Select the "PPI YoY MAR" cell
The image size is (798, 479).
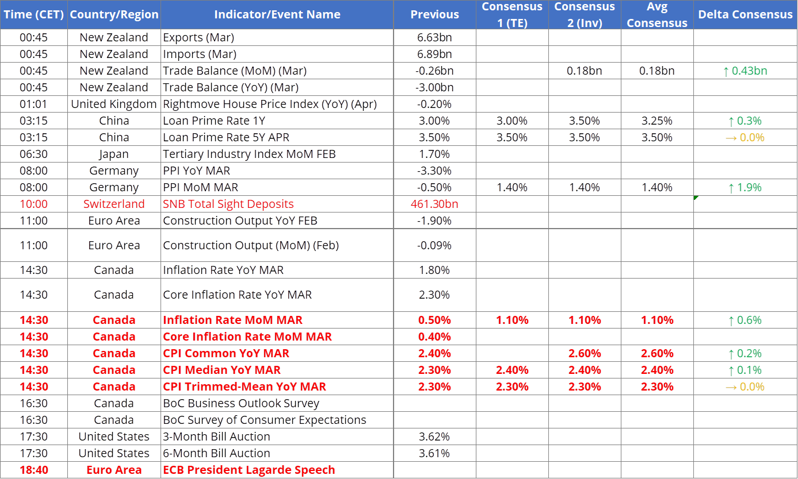(x=277, y=171)
